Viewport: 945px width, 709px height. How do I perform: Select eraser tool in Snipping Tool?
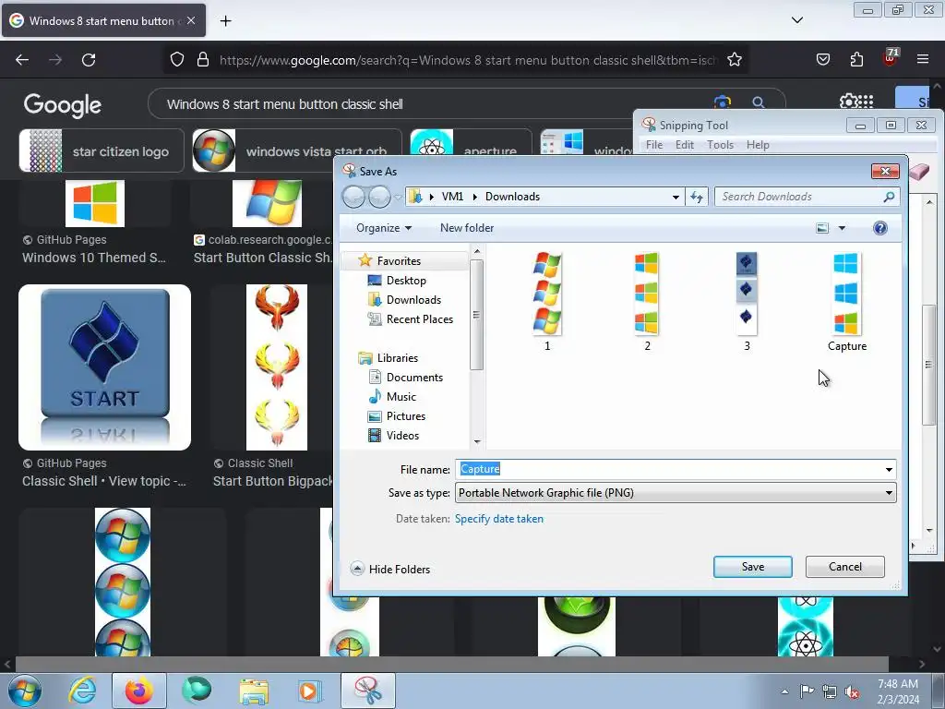(920, 172)
